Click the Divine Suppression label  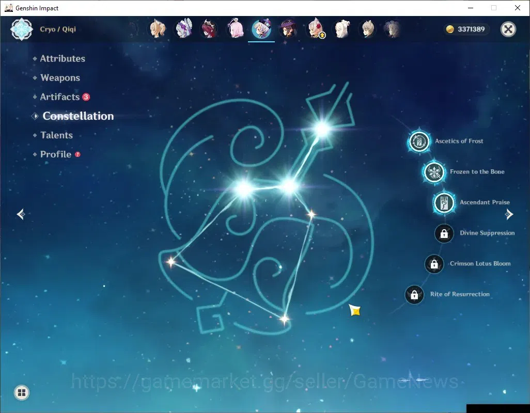coord(487,233)
